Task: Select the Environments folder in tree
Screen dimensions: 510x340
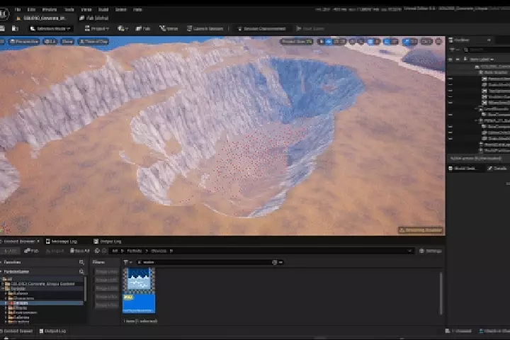Action: [22, 312]
